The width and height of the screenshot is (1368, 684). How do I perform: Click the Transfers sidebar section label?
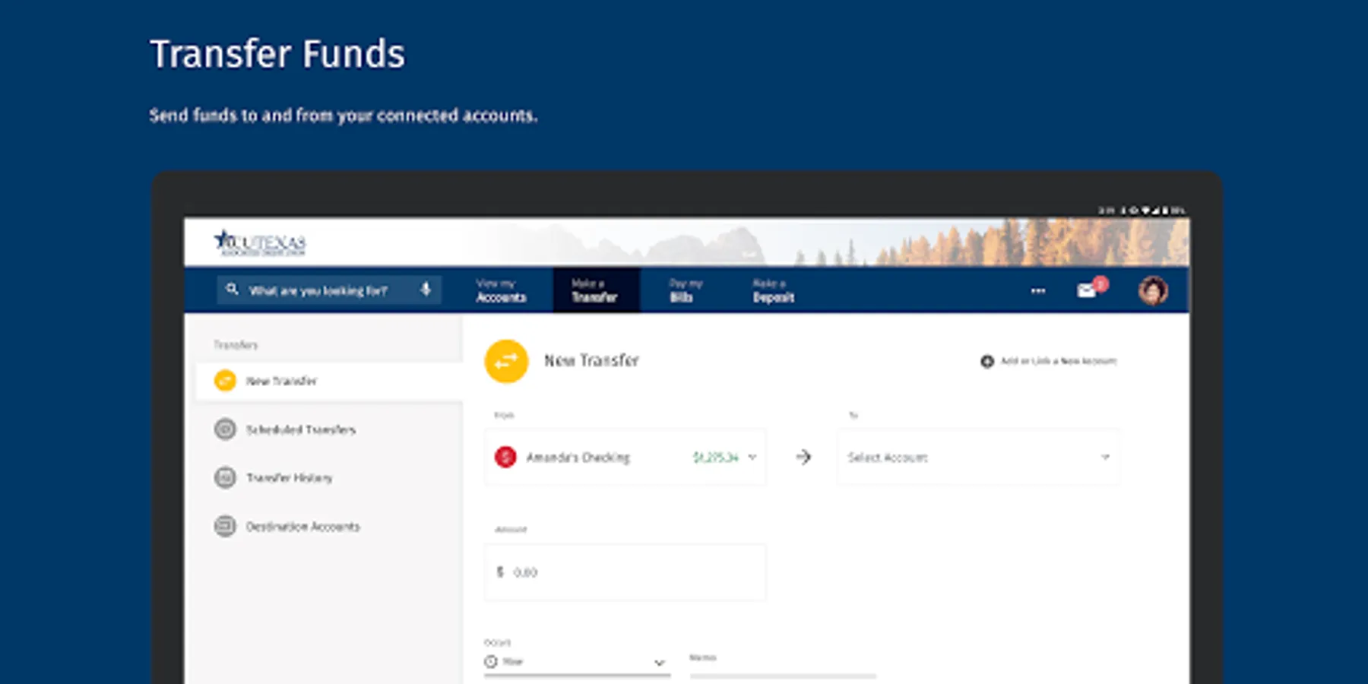236,345
